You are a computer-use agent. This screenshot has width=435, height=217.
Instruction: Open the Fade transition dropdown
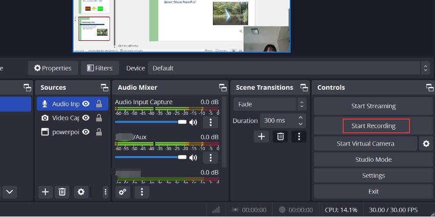(x=270, y=104)
